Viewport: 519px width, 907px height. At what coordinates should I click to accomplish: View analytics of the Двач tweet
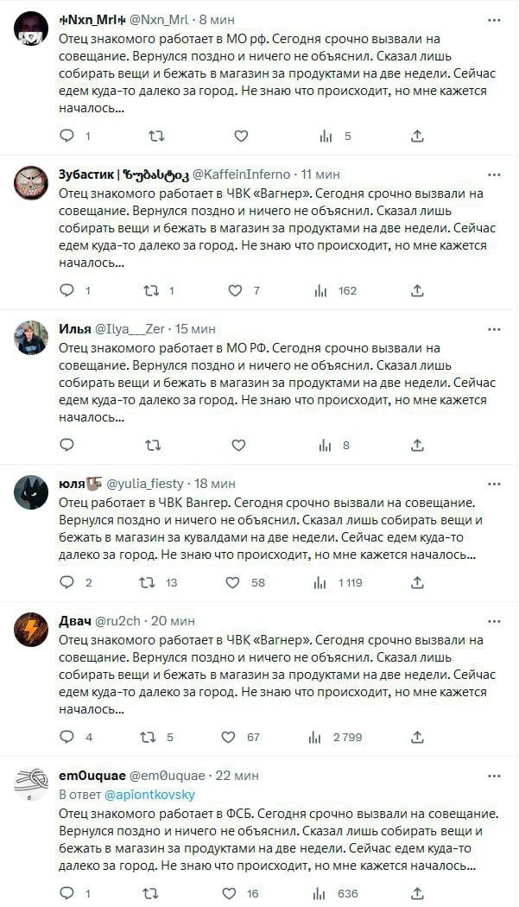[x=315, y=737]
